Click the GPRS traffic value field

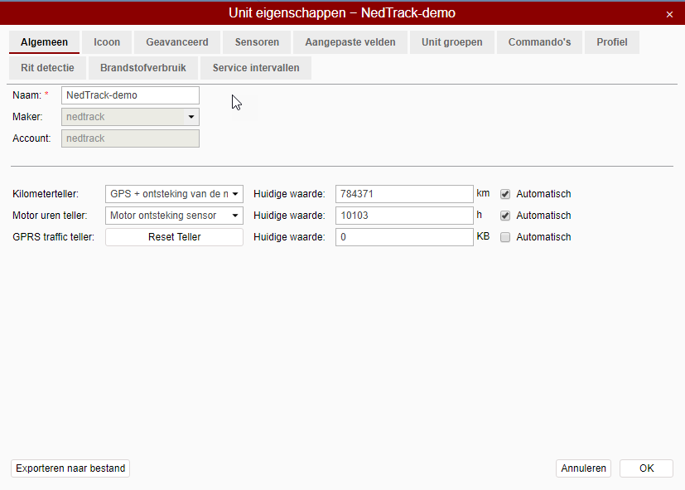click(x=404, y=237)
